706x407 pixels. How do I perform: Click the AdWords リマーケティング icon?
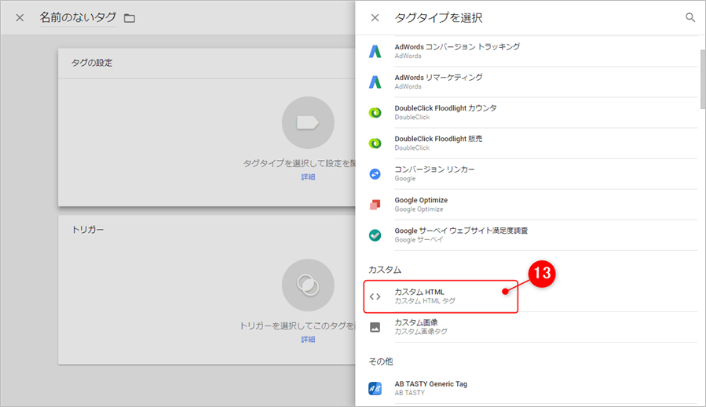[x=375, y=82]
